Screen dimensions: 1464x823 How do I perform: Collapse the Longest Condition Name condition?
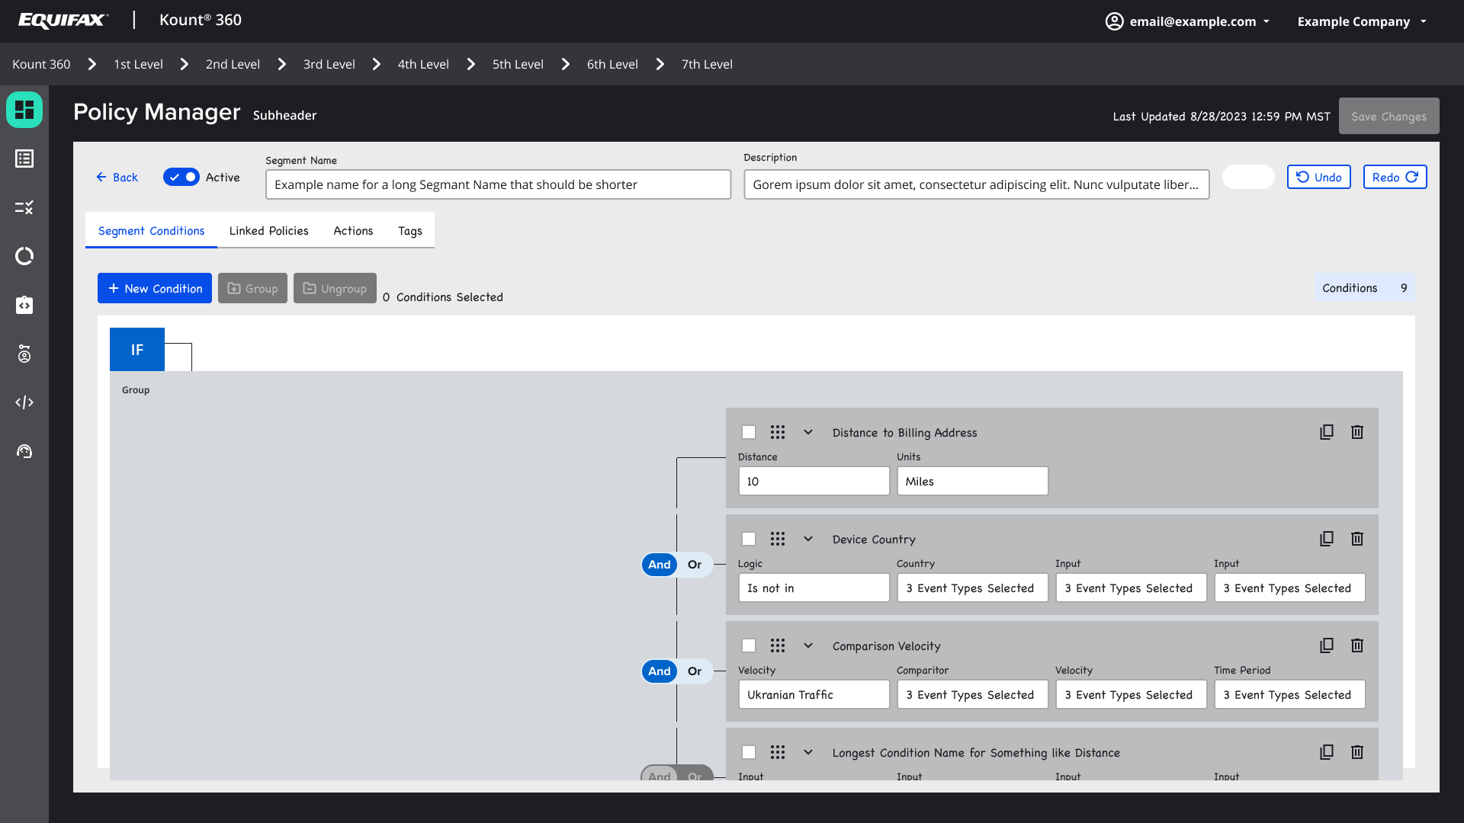pos(808,752)
